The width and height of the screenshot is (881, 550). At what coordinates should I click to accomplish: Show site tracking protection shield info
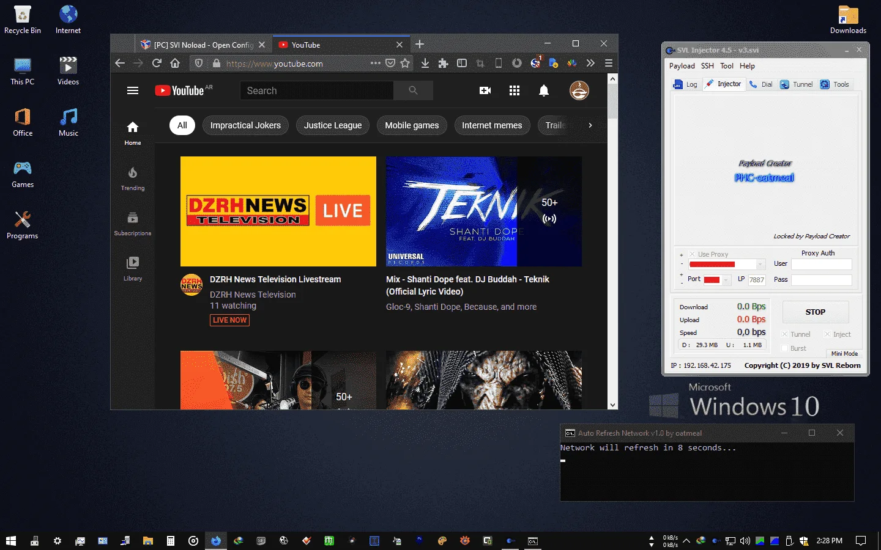click(199, 63)
